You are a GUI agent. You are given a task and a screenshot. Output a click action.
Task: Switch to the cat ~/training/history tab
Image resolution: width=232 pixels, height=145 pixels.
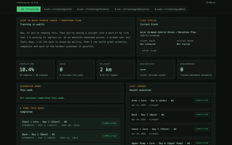(93, 9)
